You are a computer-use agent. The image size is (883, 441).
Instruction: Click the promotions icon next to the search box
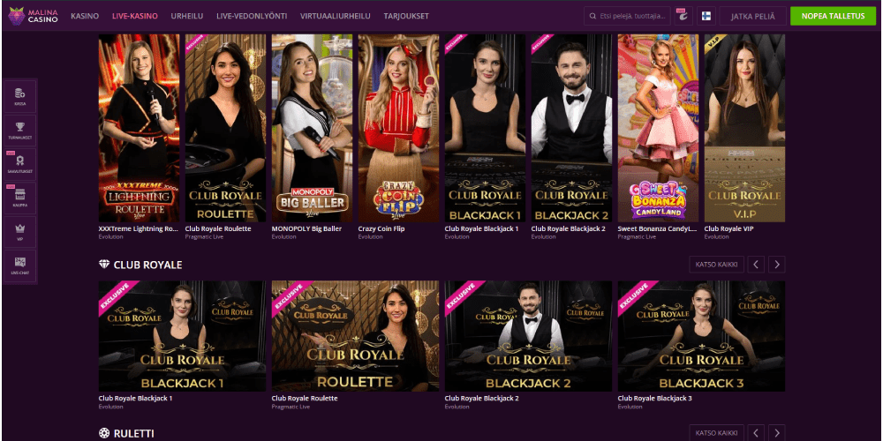(x=683, y=16)
